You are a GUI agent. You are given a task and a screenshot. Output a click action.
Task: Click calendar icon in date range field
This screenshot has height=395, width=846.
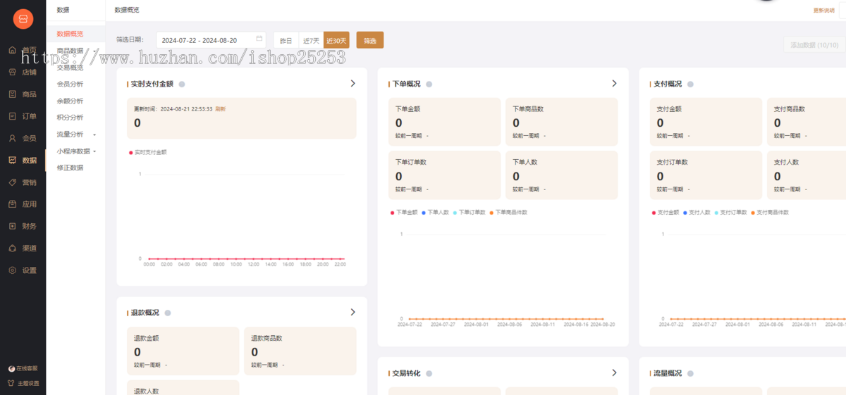pos(259,39)
